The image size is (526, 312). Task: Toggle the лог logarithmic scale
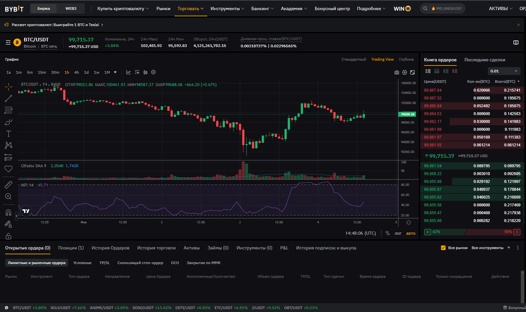click(x=398, y=233)
